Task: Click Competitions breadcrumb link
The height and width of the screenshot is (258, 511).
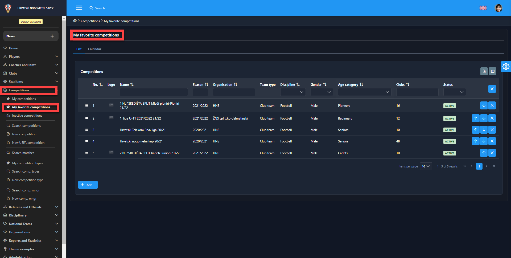Action: pos(90,21)
